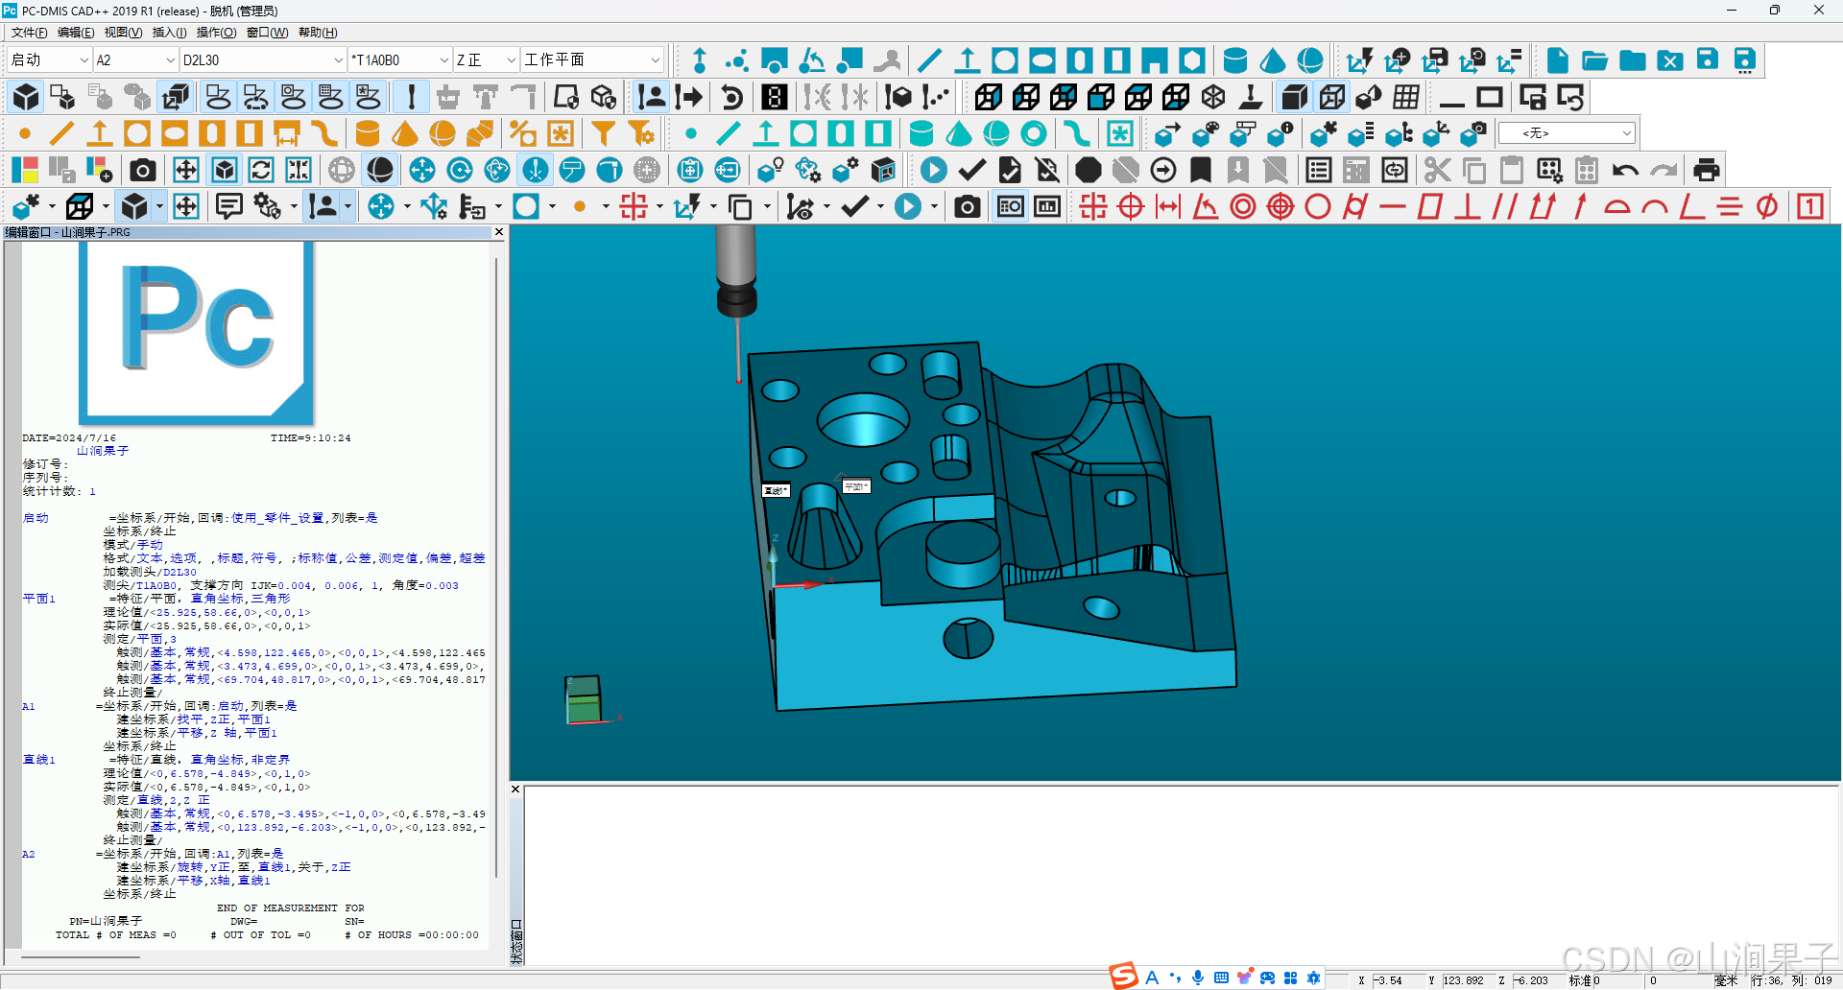The image size is (1843, 990).
Task: Toggle the probe exclamation icon
Action: click(411, 97)
